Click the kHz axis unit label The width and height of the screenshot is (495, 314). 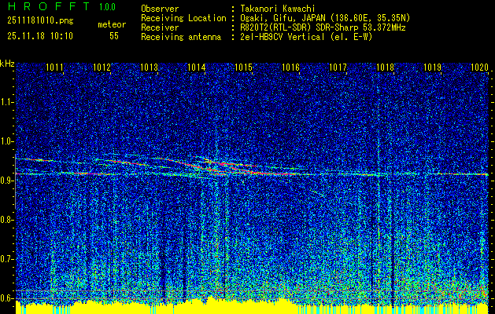coord(7,64)
